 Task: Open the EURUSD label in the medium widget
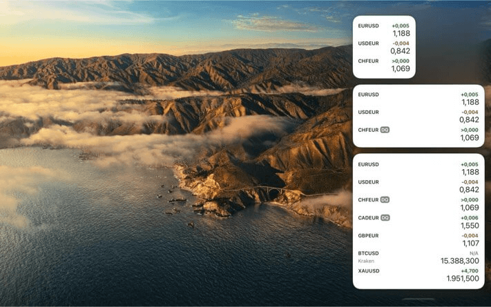click(368, 95)
